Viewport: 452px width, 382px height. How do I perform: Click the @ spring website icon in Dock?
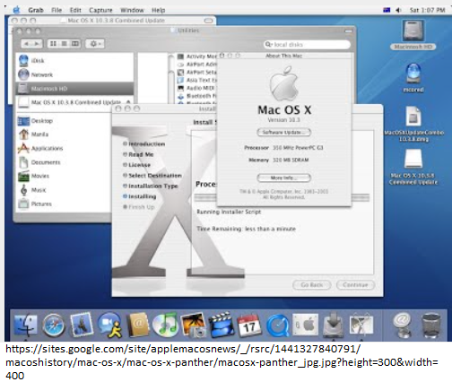tap(403, 326)
